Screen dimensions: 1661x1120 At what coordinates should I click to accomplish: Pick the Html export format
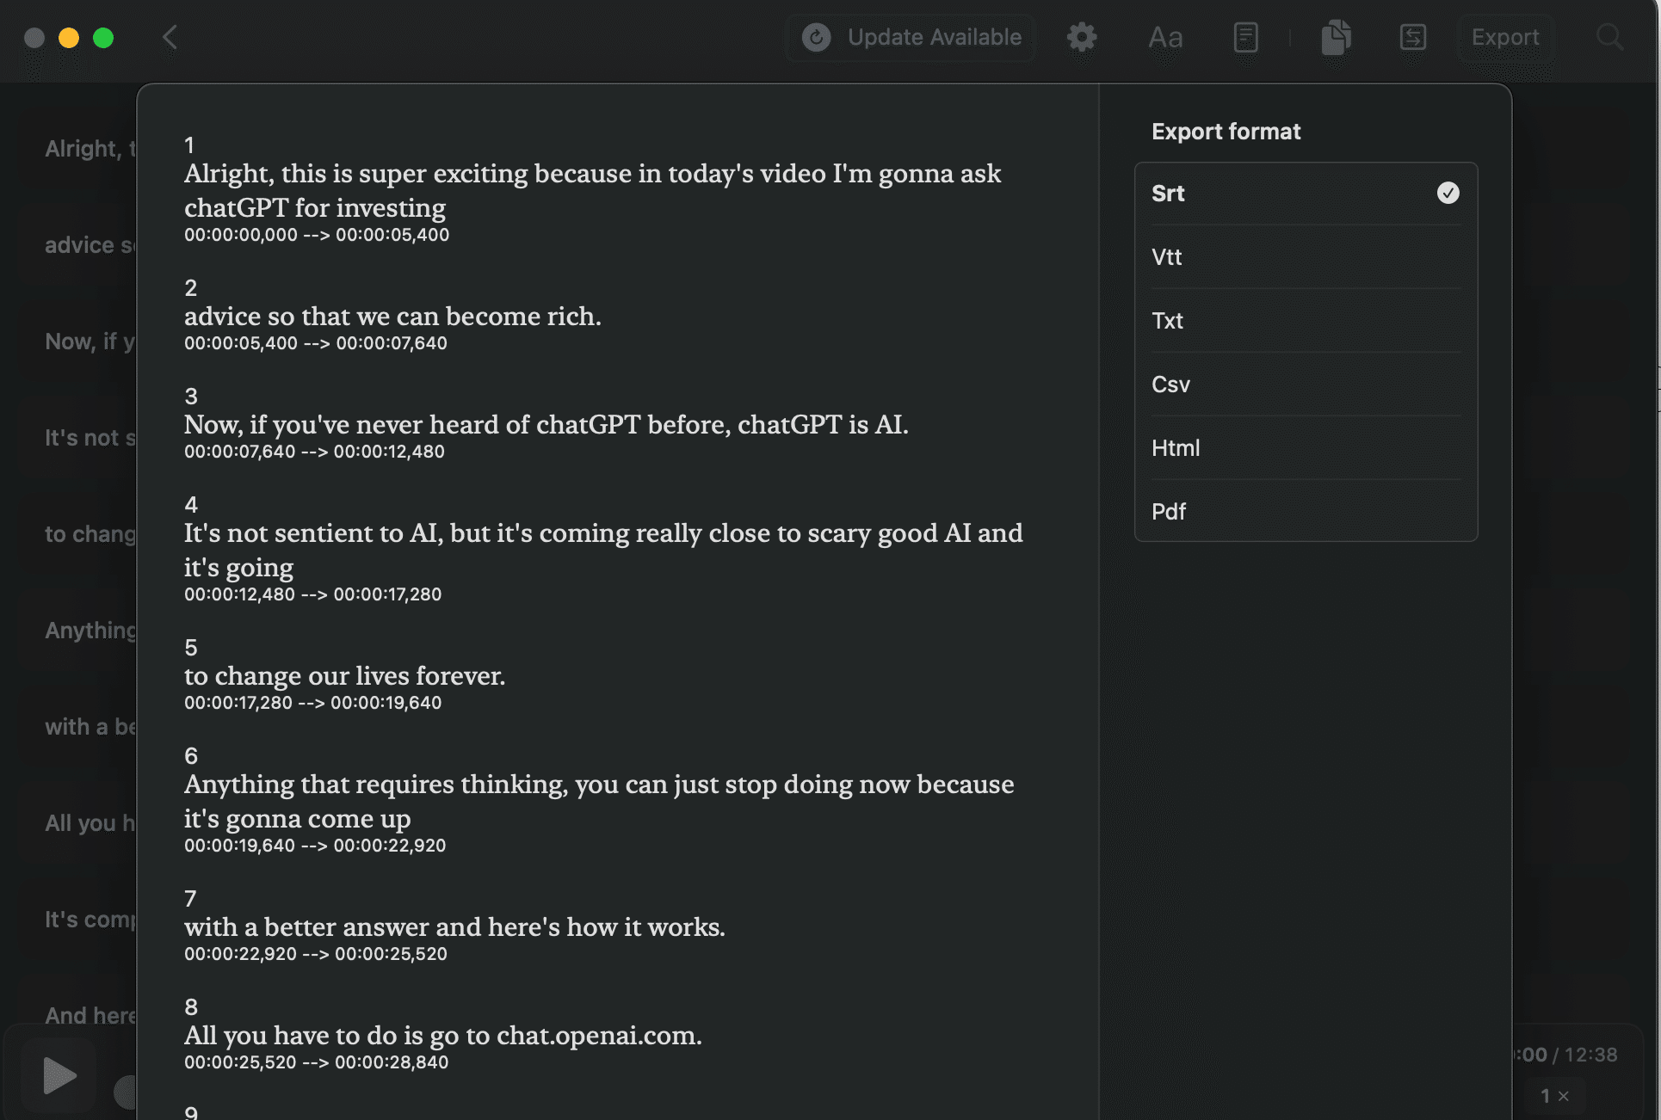pos(1306,448)
